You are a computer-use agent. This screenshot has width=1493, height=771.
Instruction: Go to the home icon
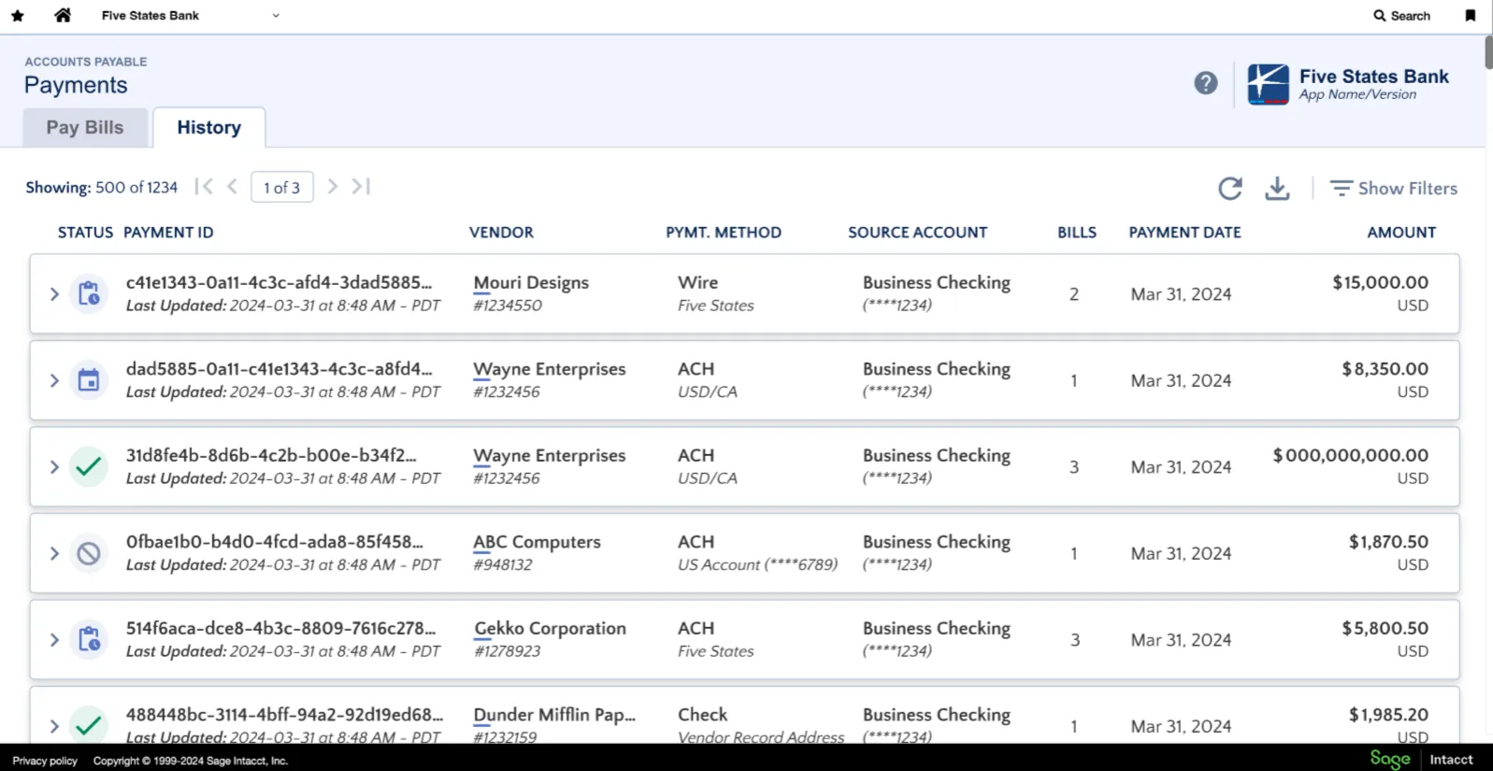63,15
